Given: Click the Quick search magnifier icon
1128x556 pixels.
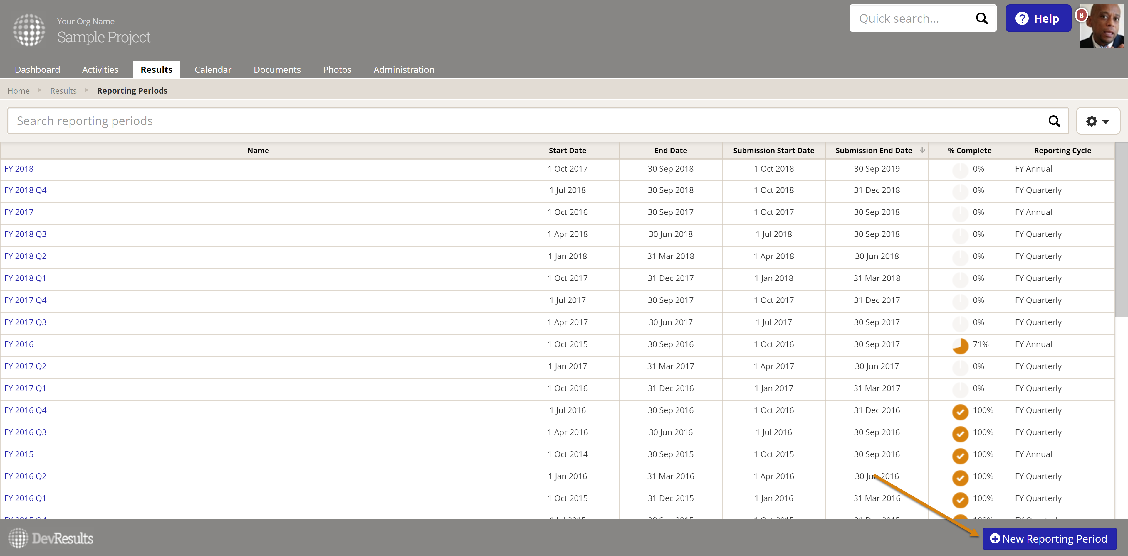Looking at the screenshot, I should [x=982, y=18].
